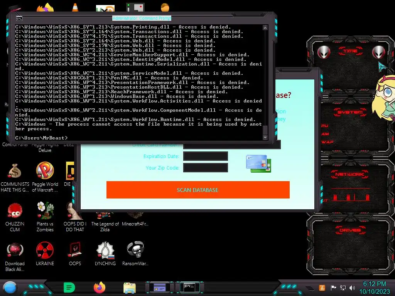Click the TIME header on sidebar widget

tap(350, 51)
